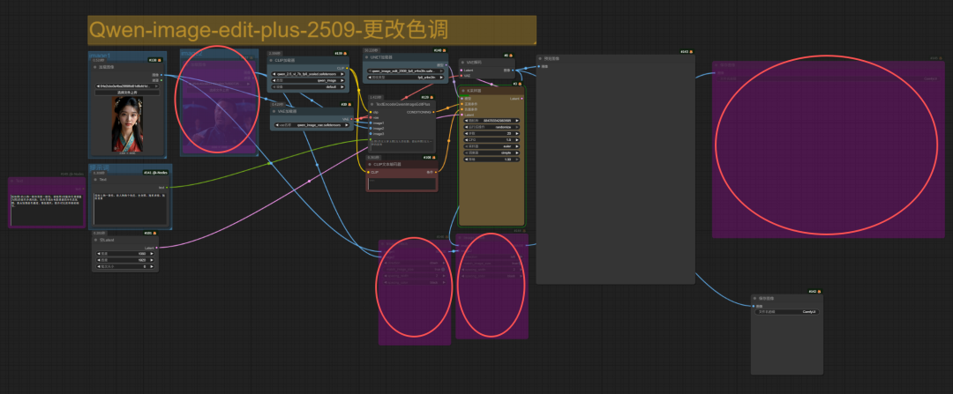953x394 pixels.
Task: Click the text area of the purple bypassed Text node
Action: click(48, 210)
